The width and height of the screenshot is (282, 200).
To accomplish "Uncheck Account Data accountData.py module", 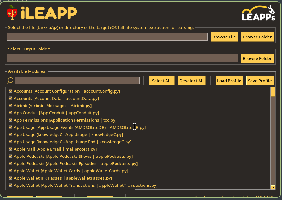I will pyautogui.click(x=11, y=98).
